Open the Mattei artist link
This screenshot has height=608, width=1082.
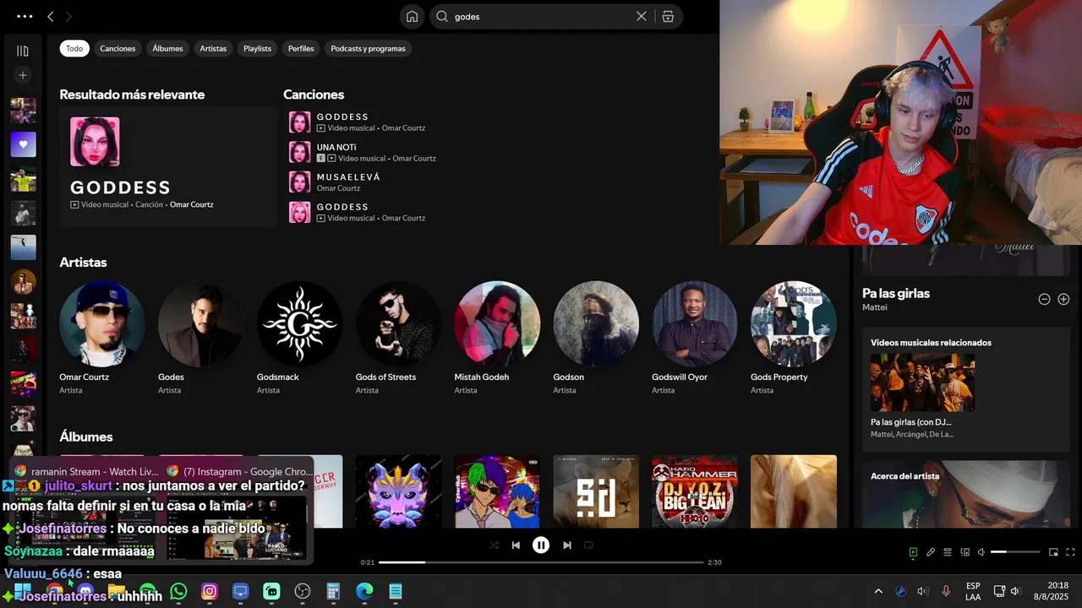point(875,307)
